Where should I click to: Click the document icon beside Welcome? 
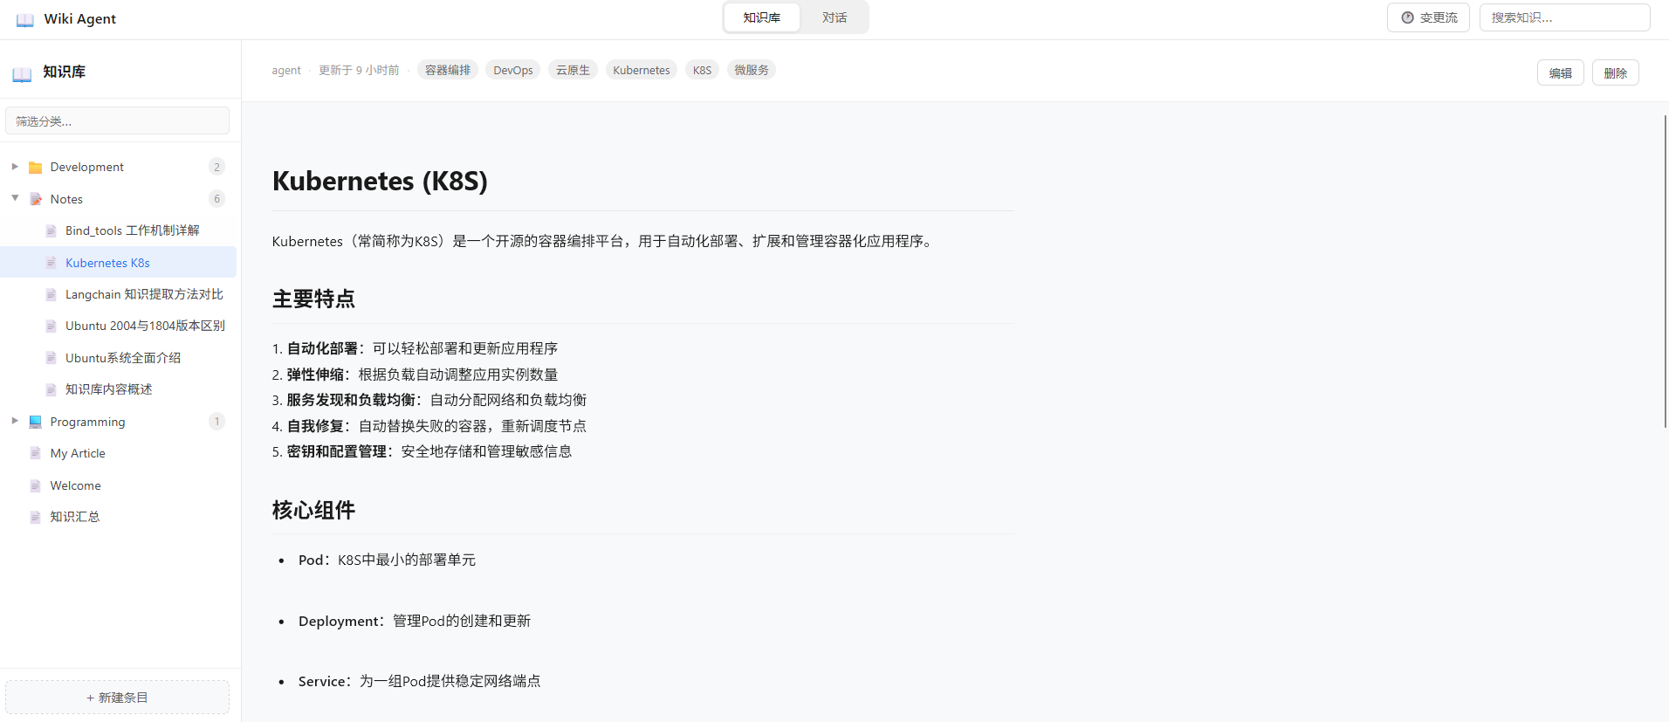pyautogui.click(x=36, y=485)
